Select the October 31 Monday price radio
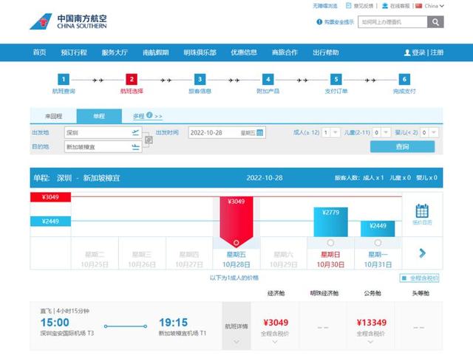 [x=378, y=243]
